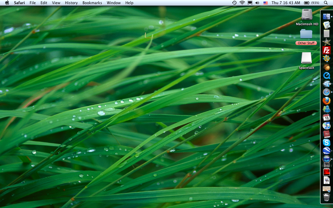Open the volume control in menu bar

coord(257,3)
